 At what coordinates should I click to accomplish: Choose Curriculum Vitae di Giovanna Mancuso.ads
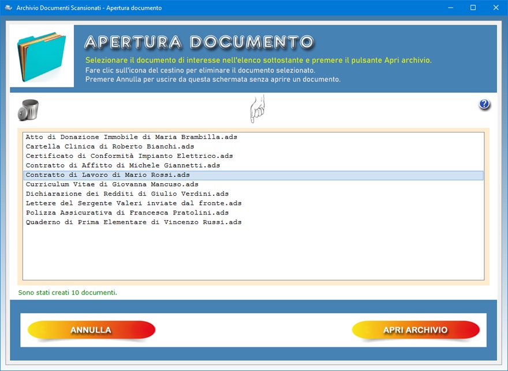point(112,184)
